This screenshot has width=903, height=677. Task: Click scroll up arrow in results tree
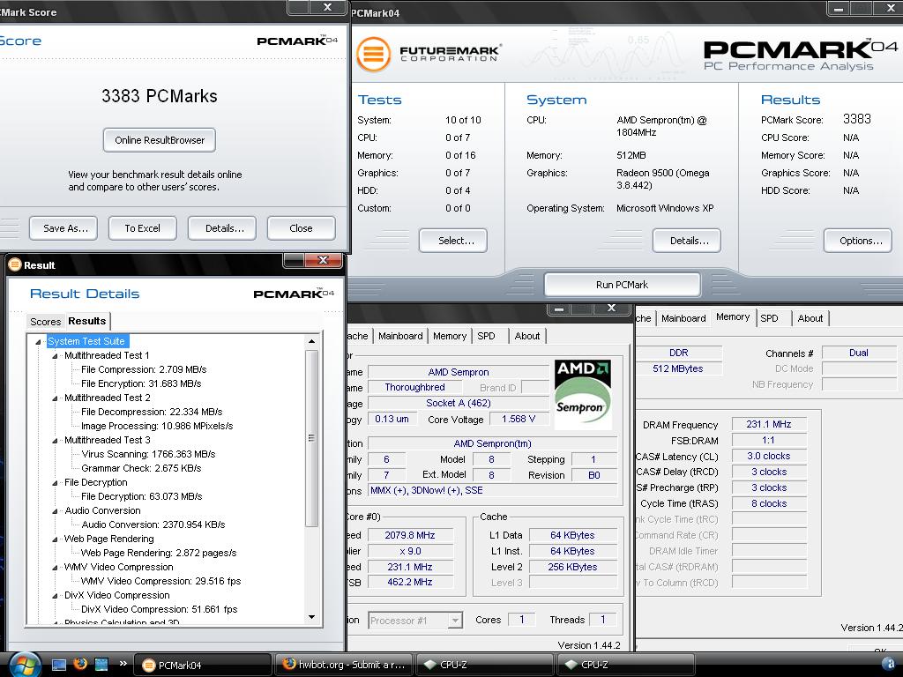coord(311,341)
